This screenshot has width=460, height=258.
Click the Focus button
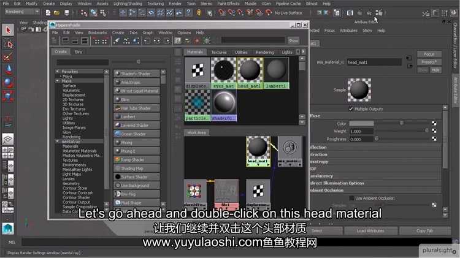[x=429, y=55]
